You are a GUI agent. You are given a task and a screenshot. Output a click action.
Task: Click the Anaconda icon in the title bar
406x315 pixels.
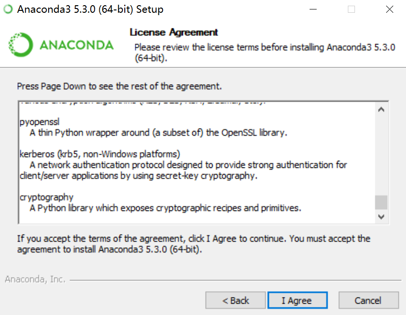[8, 9]
